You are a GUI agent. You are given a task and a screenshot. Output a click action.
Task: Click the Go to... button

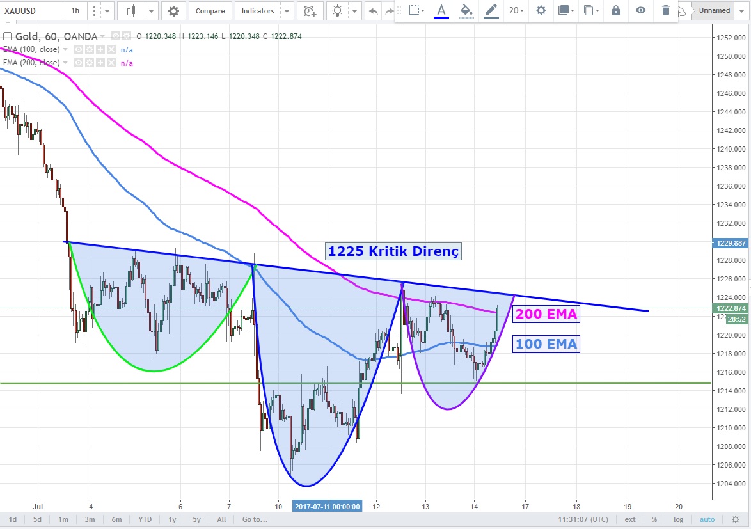click(x=254, y=519)
